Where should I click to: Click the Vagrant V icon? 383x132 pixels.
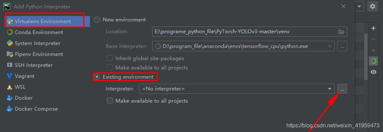coord(10,76)
